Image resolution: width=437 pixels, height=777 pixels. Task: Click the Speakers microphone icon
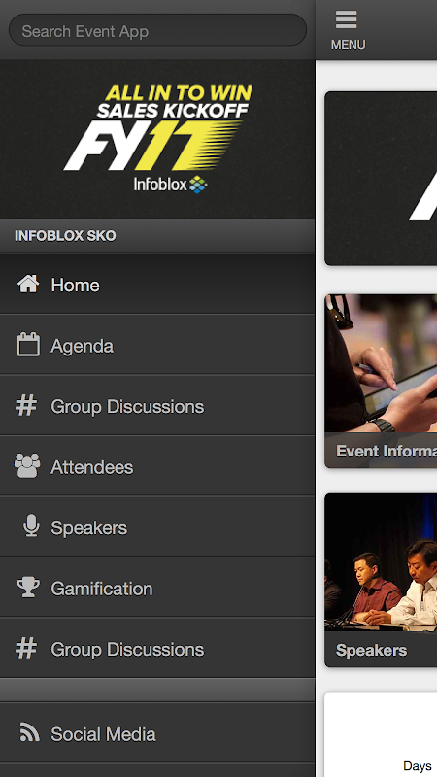point(31,526)
